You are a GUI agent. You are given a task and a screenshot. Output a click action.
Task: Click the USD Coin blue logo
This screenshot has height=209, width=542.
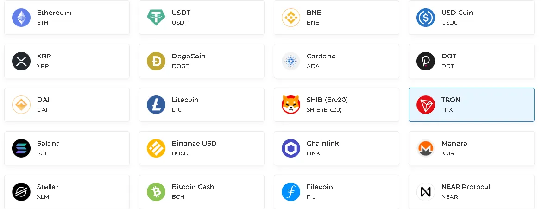click(426, 18)
